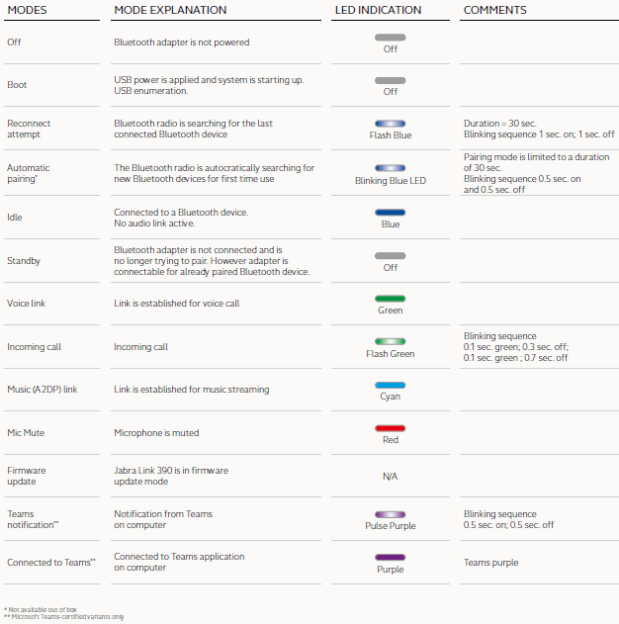The image size is (619, 624).
Task: Select the "Microphone is muted" explanation text
Action: click(154, 433)
